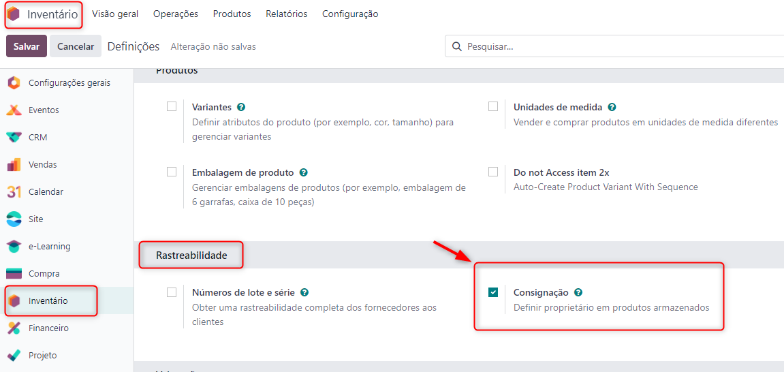
Task: Open the CRM settings sidebar icon
Action: point(14,137)
